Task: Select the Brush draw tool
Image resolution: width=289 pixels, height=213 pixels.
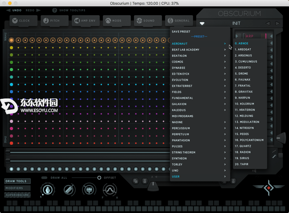Action: [89, 190]
